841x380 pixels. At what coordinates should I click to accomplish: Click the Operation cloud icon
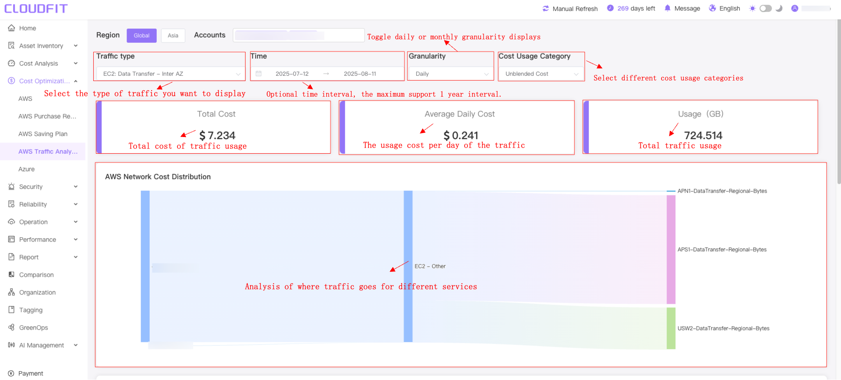tap(11, 222)
